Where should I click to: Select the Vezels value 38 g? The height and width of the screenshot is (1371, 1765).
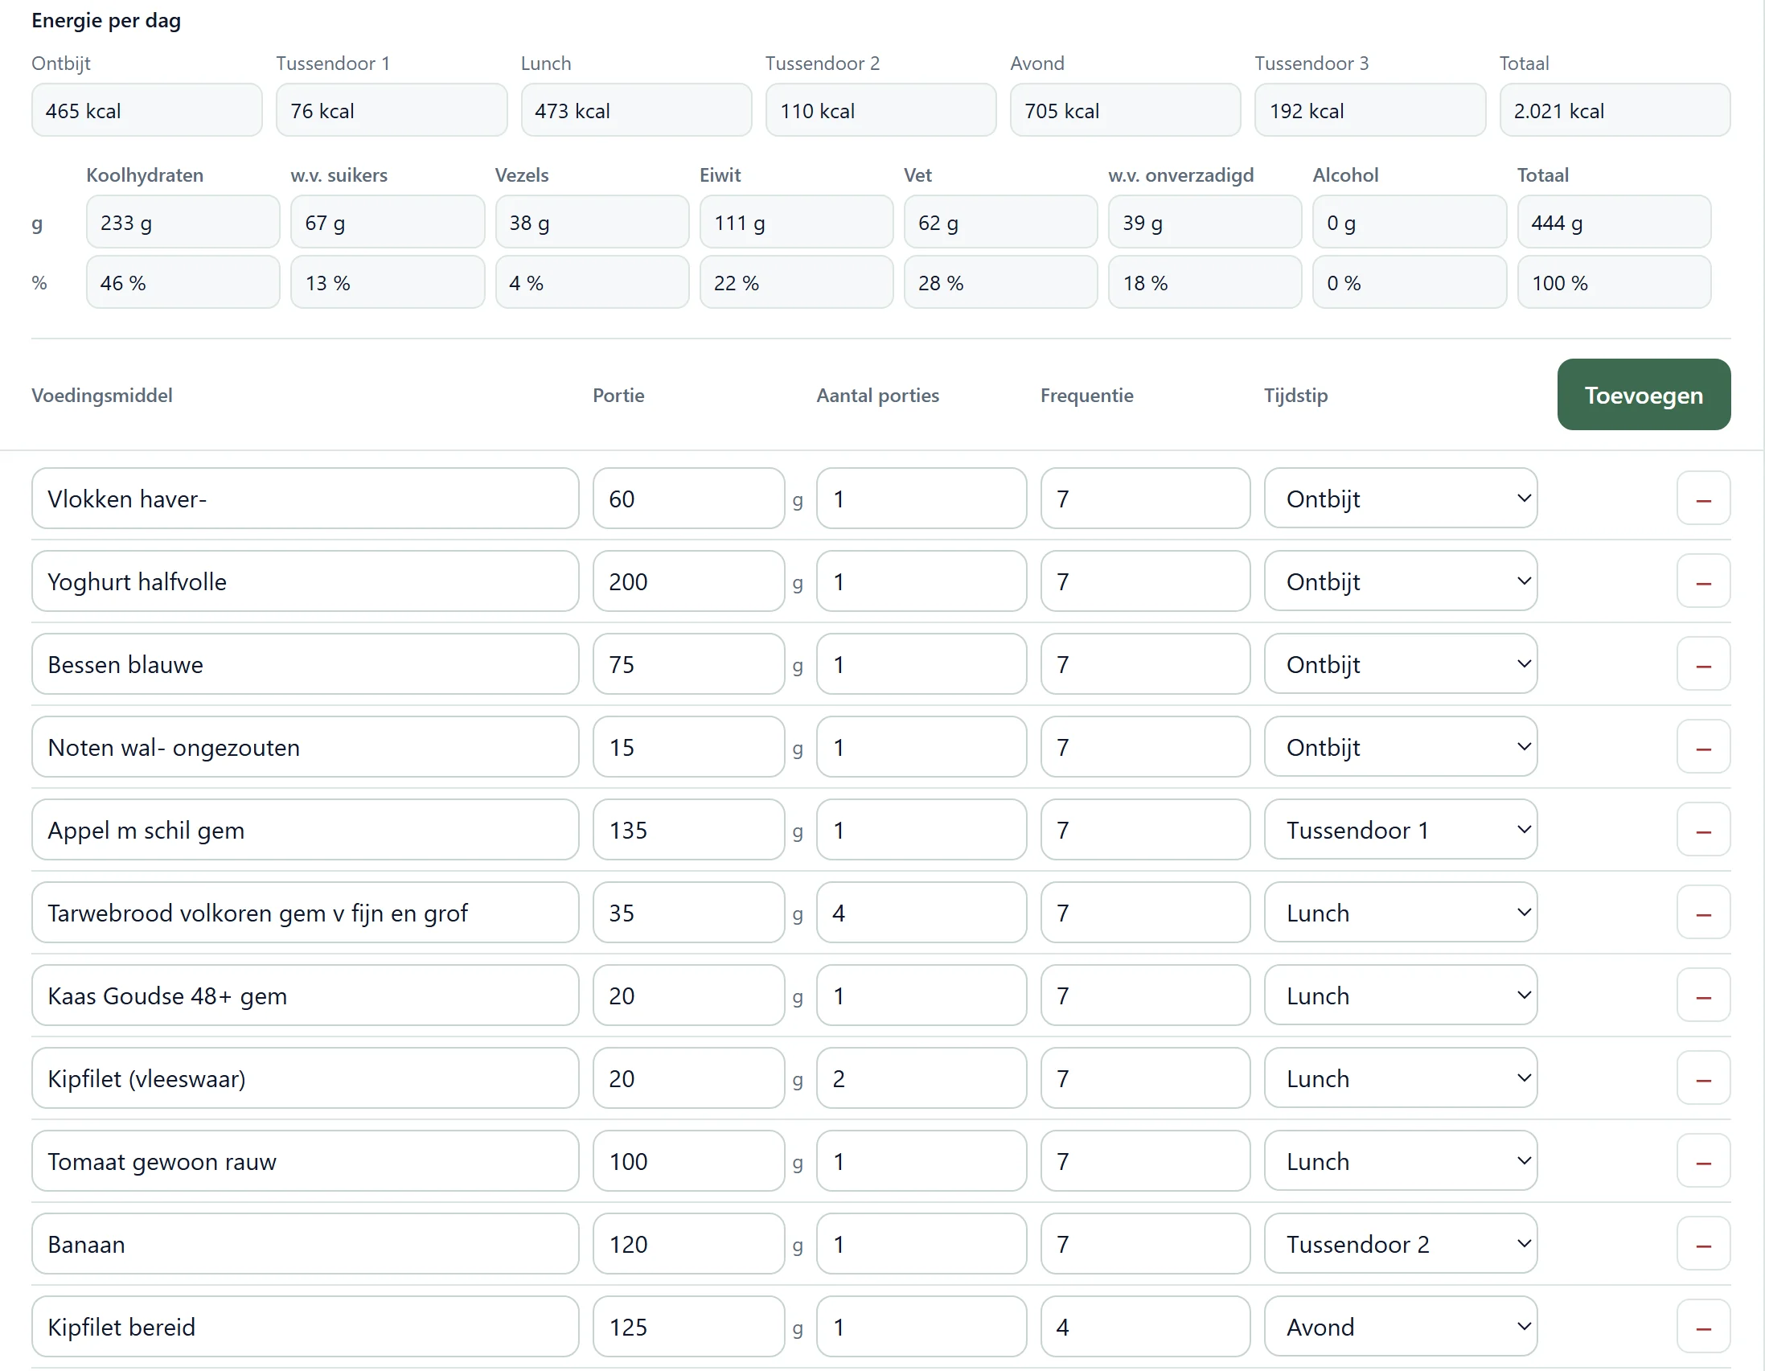click(x=592, y=222)
